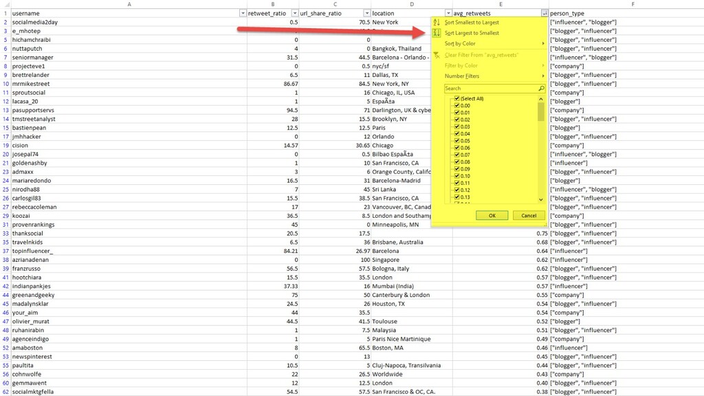Click the select-all corner triangle of the sheet
704x396 pixels.
tap(5, 5)
